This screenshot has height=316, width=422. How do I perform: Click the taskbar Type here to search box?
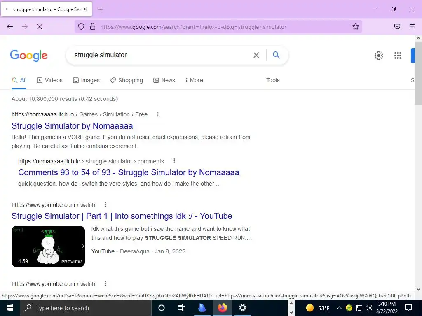(x=86, y=308)
